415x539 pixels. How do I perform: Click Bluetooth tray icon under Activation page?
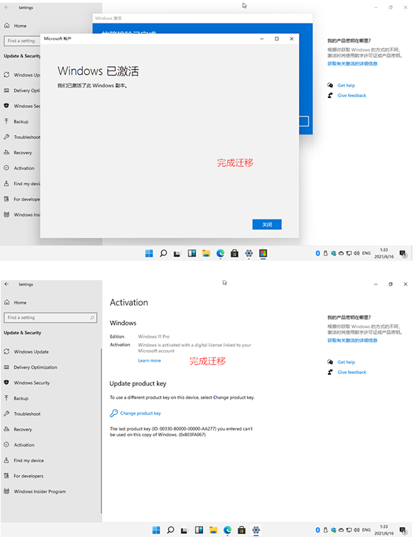point(318,530)
